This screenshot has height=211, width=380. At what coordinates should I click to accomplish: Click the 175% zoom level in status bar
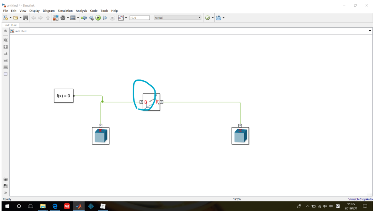click(237, 199)
